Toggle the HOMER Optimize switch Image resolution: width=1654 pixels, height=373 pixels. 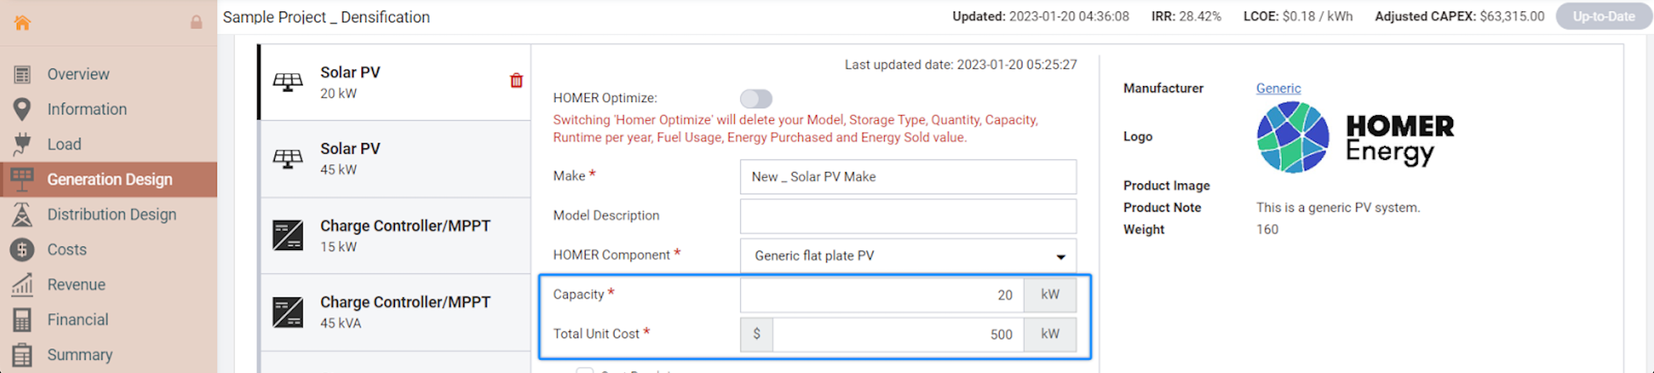(x=756, y=99)
